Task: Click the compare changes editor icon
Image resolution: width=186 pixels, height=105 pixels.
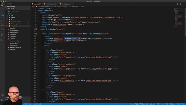Action: coord(177,4)
